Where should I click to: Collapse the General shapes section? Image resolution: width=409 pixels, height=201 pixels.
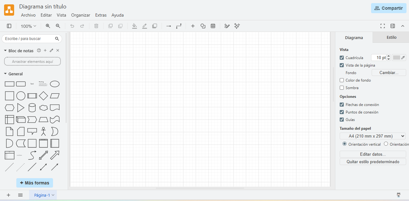coord(5,74)
